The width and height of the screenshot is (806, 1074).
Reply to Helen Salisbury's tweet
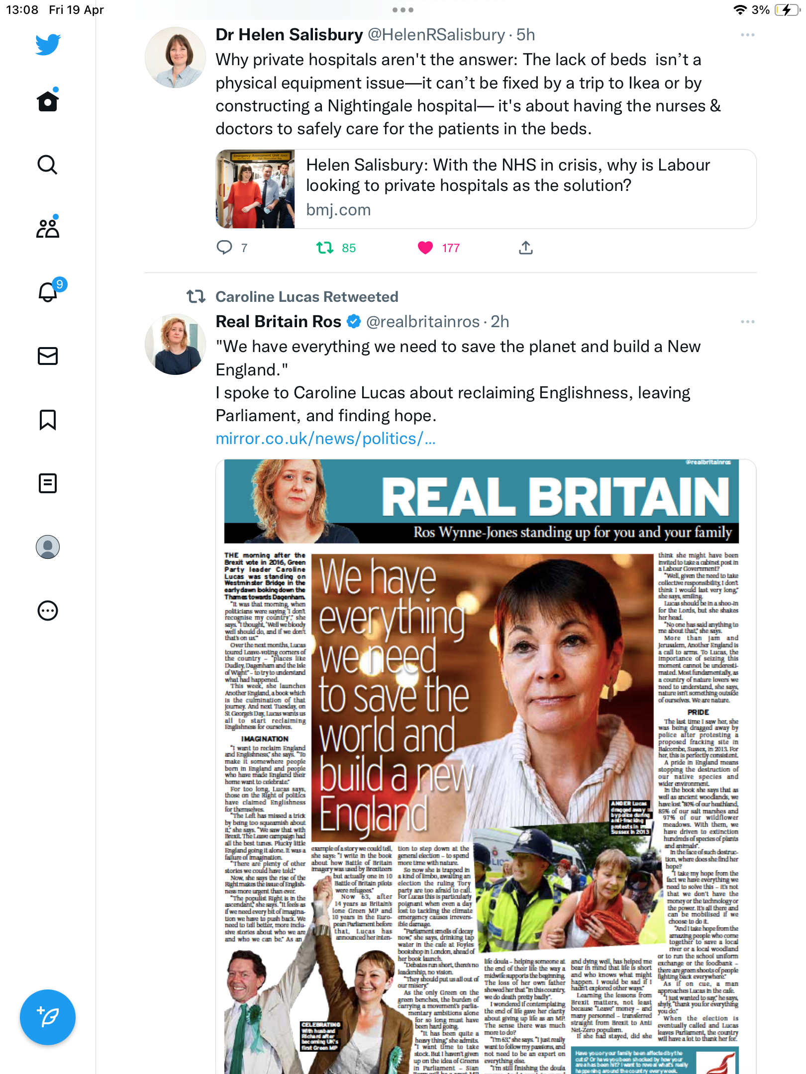[224, 247]
